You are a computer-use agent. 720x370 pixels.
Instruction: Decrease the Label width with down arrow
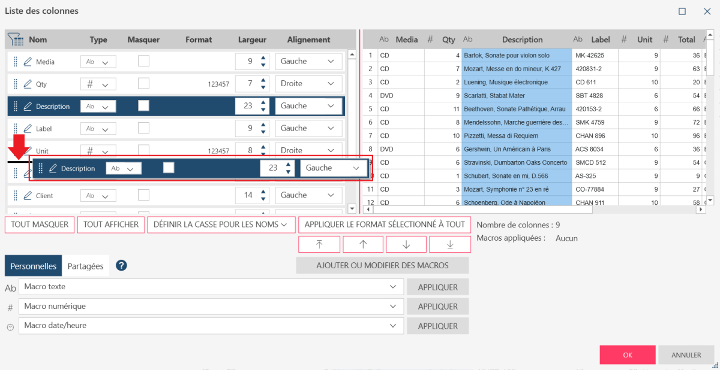pyautogui.click(x=263, y=132)
